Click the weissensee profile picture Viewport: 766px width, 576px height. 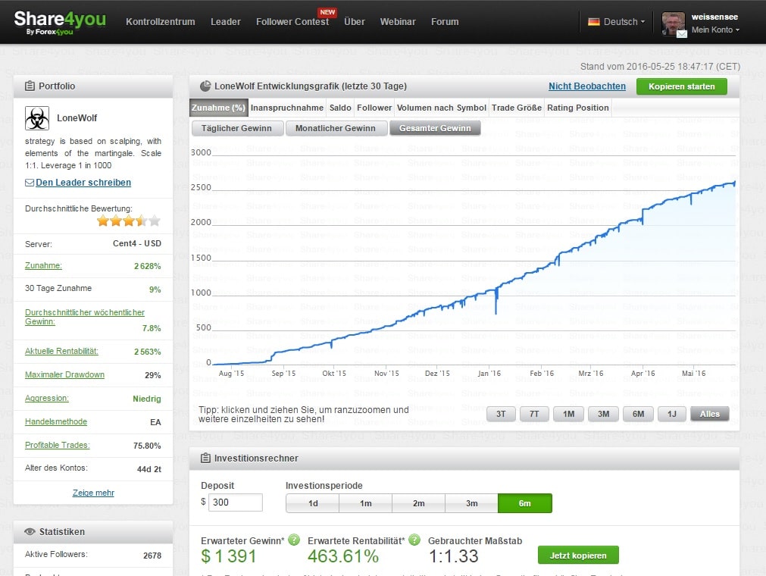[674, 23]
